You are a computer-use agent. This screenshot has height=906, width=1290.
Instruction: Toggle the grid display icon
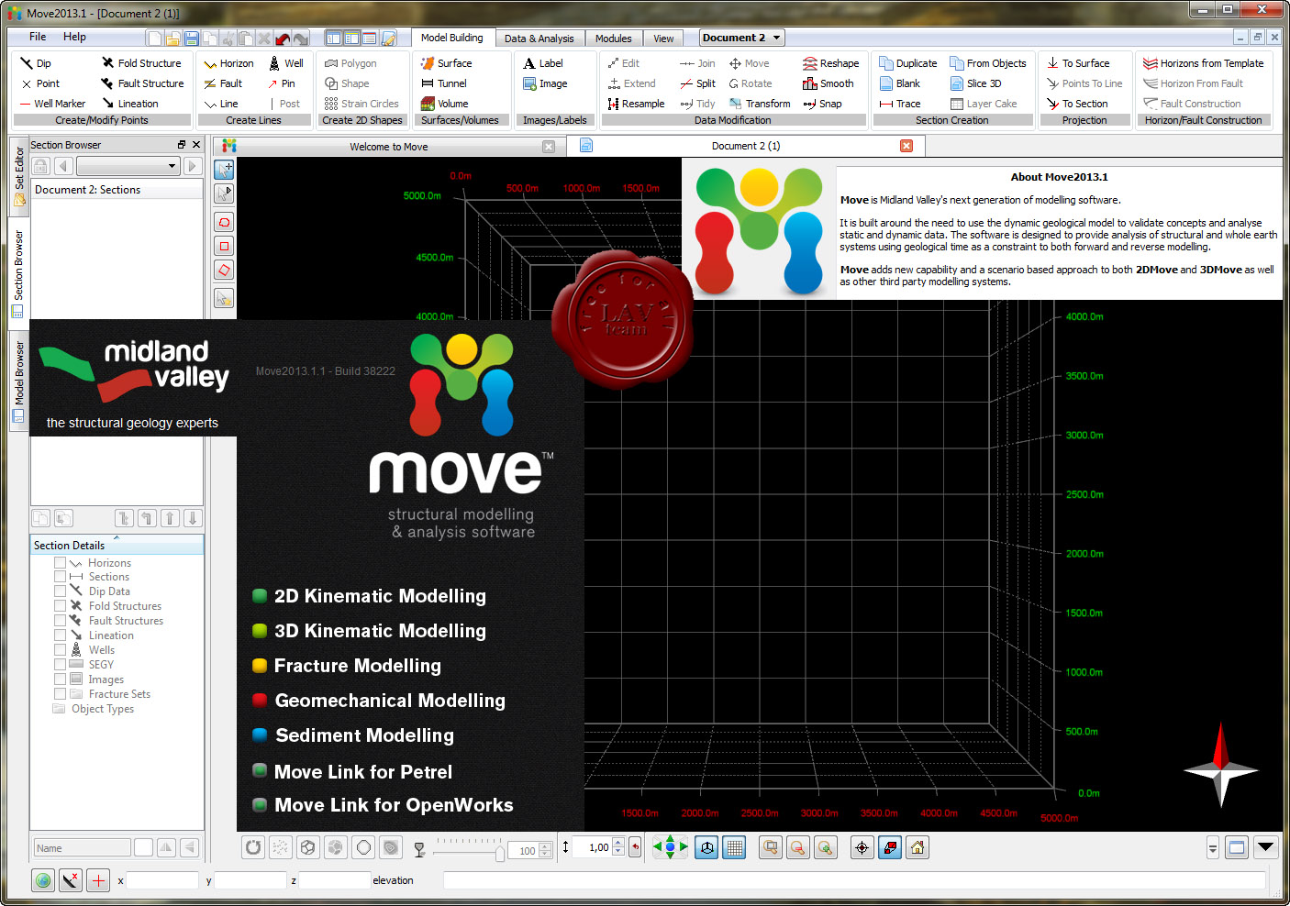735,848
